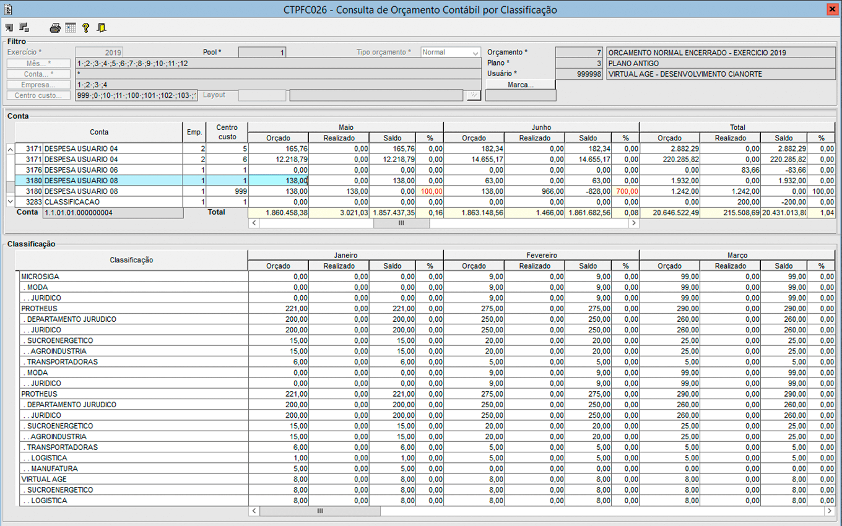Click the Marca... button
Image resolution: width=842 pixels, height=526 pixels.
(x=520, y=85)
